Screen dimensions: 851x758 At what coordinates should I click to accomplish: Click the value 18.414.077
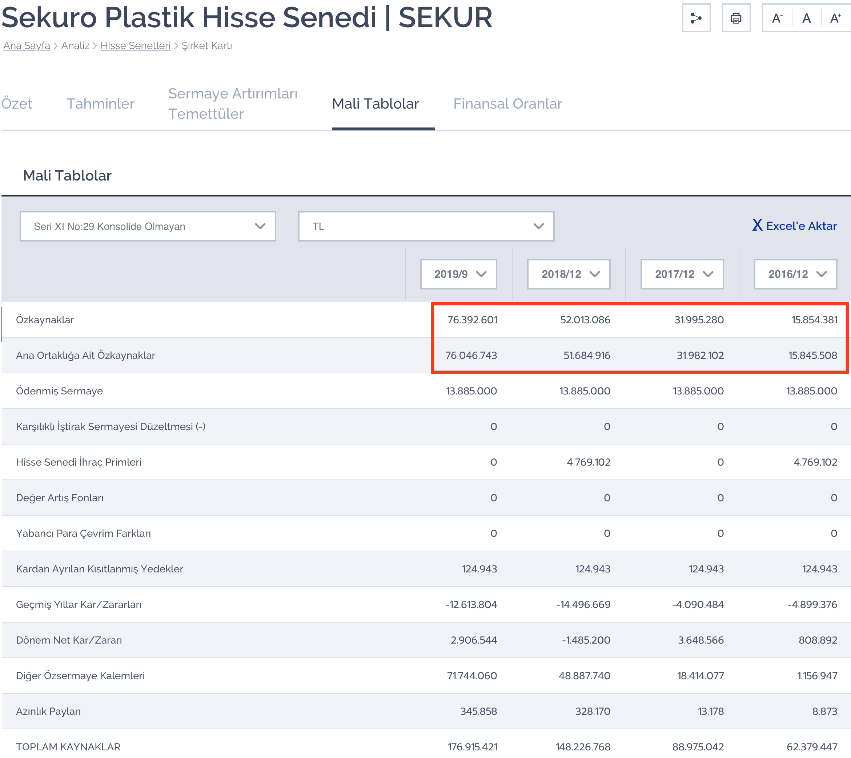tap(701, 676)
